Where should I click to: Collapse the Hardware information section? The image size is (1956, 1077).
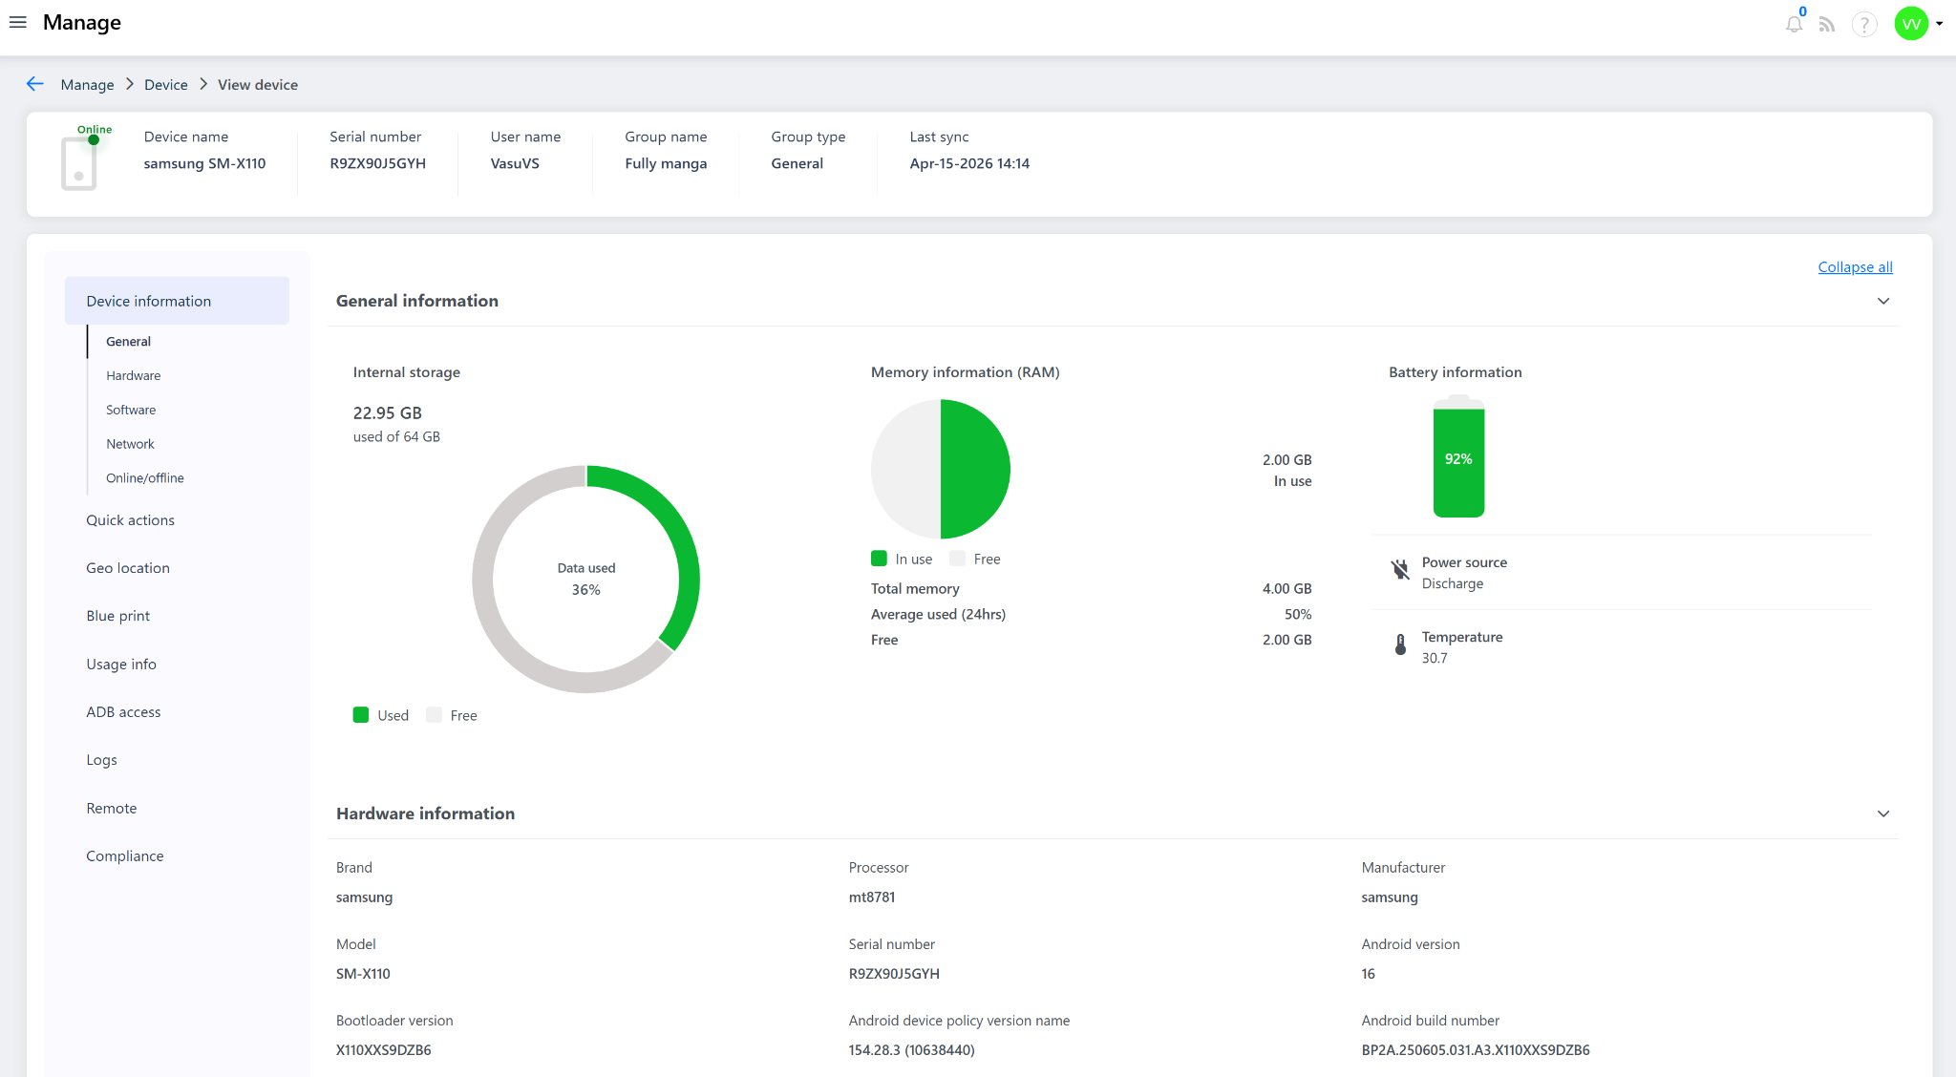(1883, 813)
